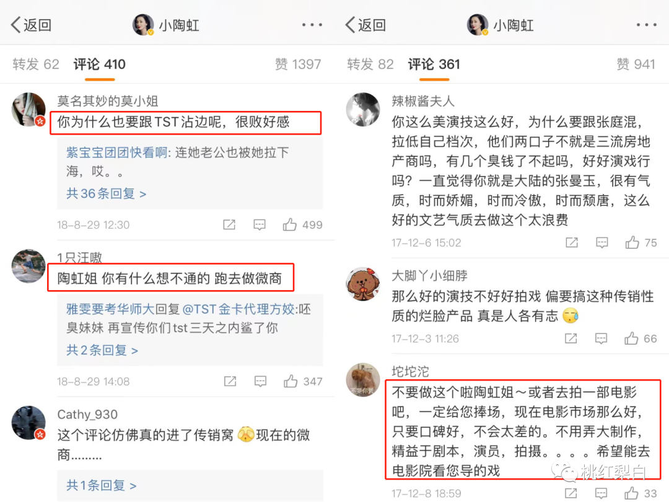Open the @TST金卡代理方姣 mention link
669x502 pixels.
click(x=238, y=309)
